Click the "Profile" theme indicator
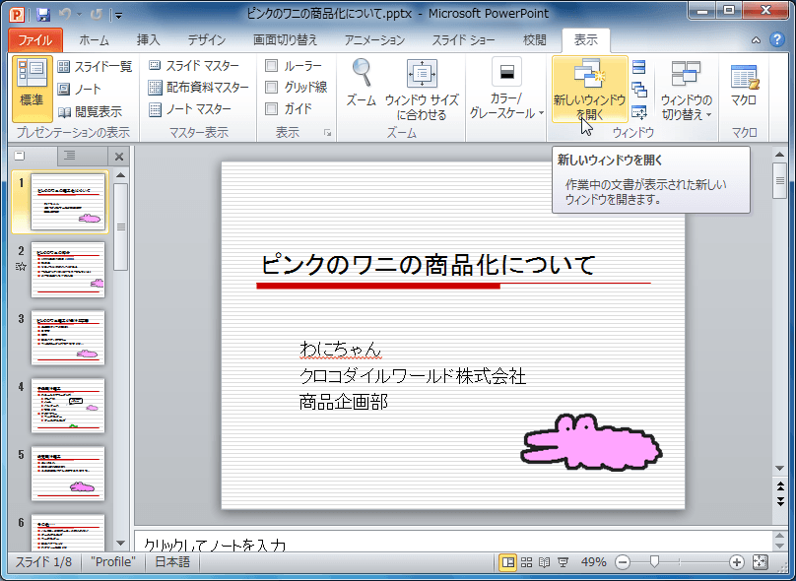 point(113,561)
